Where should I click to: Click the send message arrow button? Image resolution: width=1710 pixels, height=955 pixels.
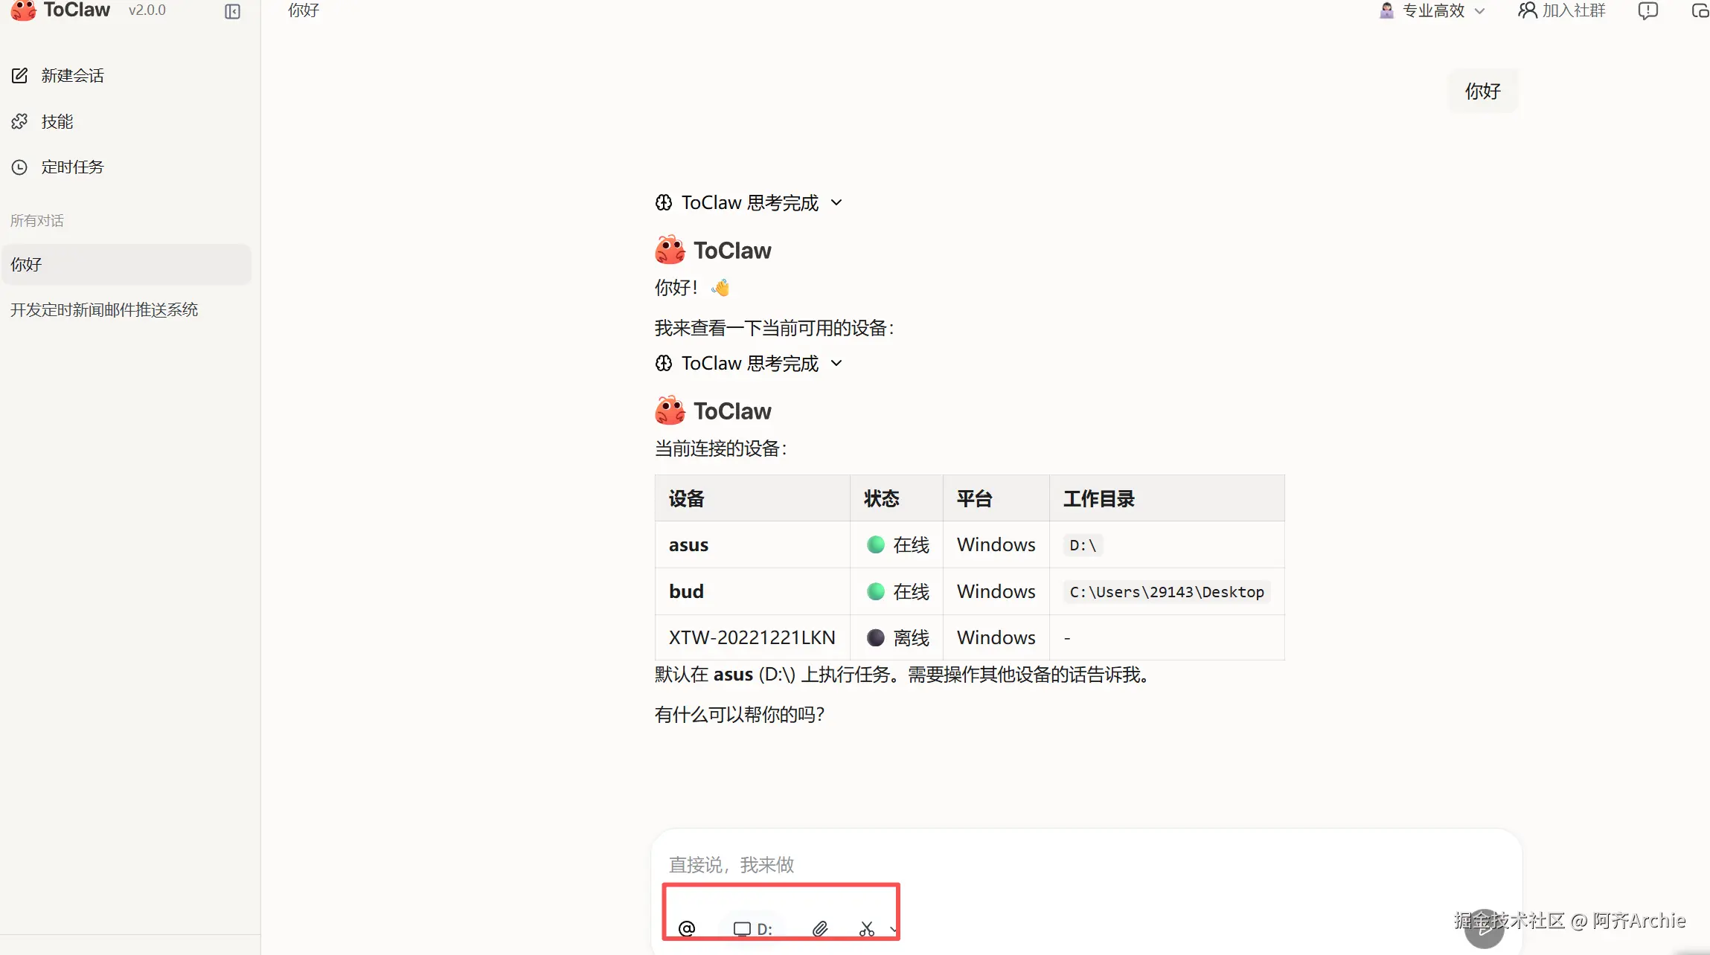point(1484,928)
